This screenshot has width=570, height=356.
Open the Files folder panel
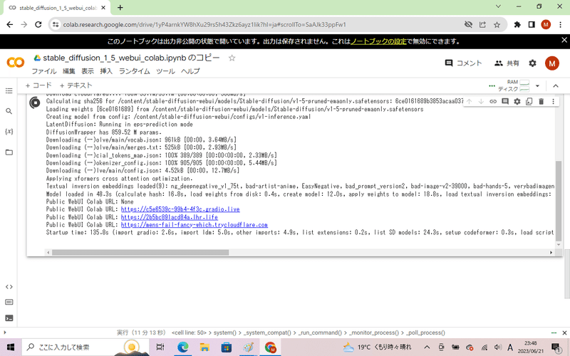coord(9,152)
